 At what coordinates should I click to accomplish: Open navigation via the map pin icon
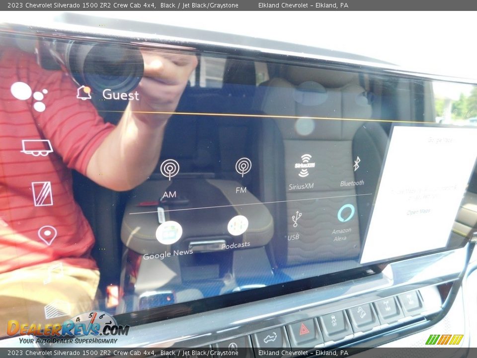point(47,235)
